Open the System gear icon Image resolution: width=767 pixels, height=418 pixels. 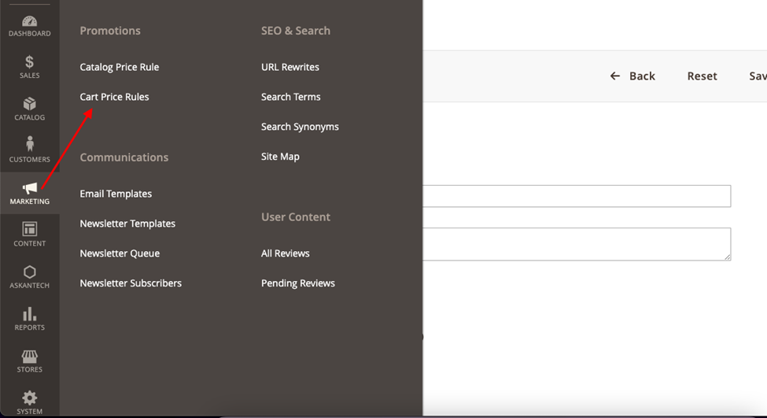point(29,398)
